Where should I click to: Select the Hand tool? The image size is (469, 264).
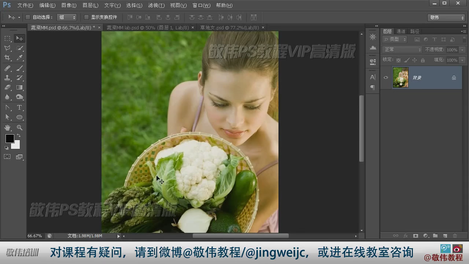click(x=7, y=128)
